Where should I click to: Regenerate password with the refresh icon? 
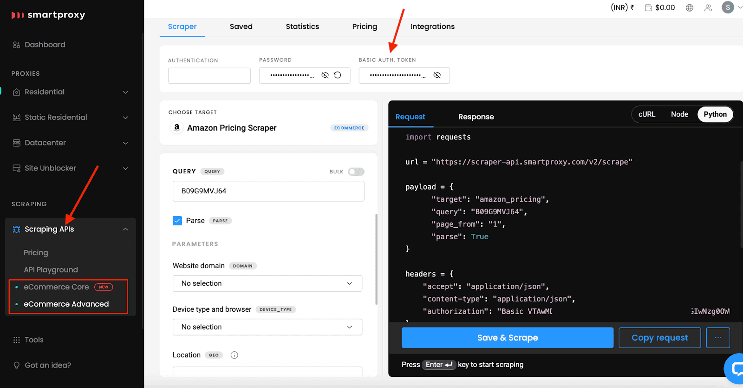point(338,75)
